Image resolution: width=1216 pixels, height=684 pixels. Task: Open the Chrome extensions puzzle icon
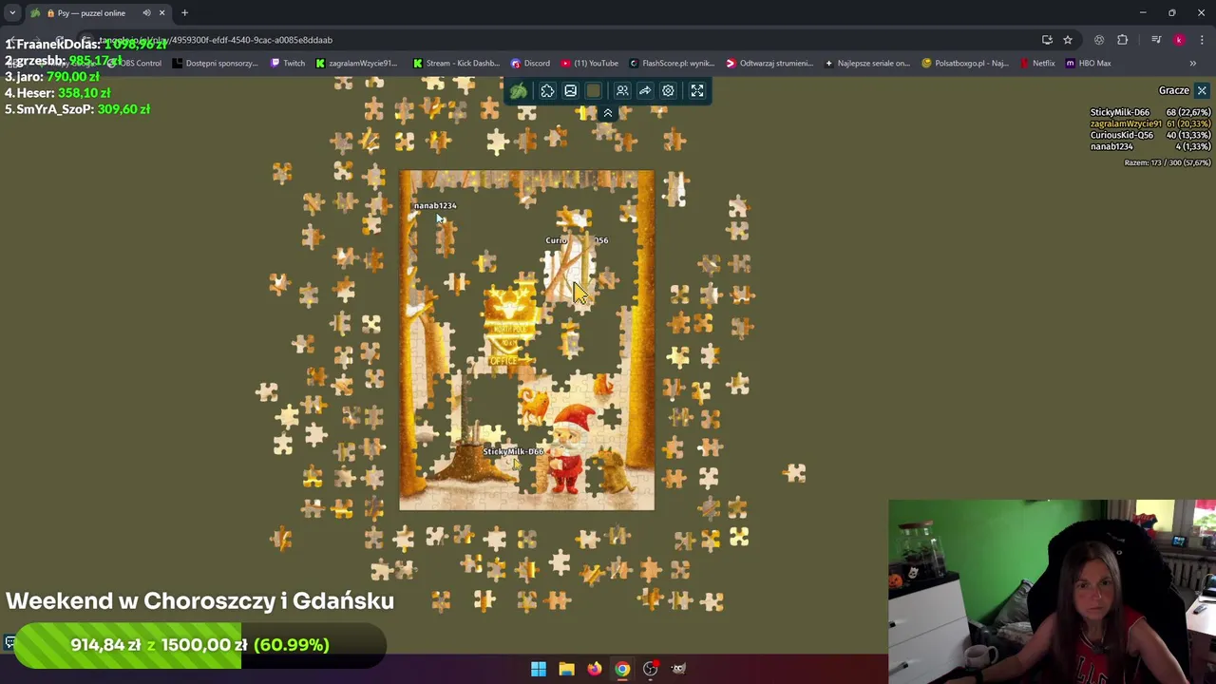[x=1123, y=40]
